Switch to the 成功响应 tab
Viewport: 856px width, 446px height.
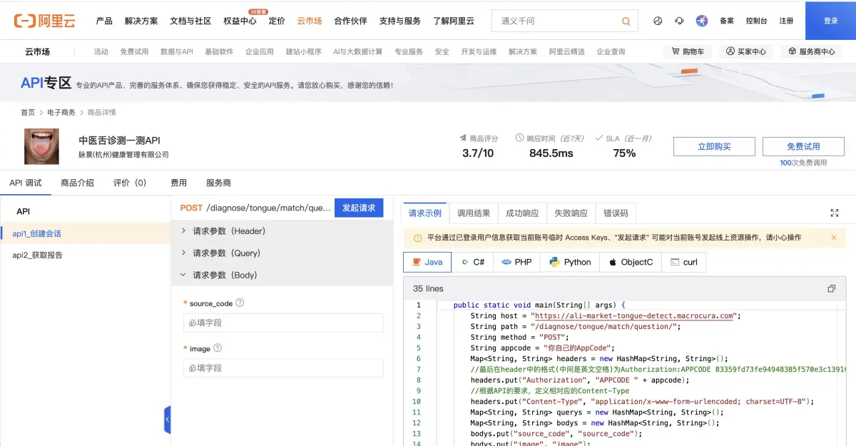522,213
